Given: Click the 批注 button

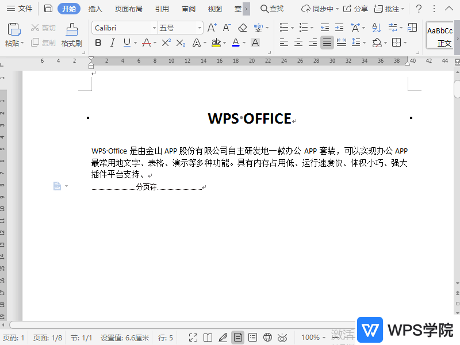Looking at the screenshot, I should coord(390,9).
